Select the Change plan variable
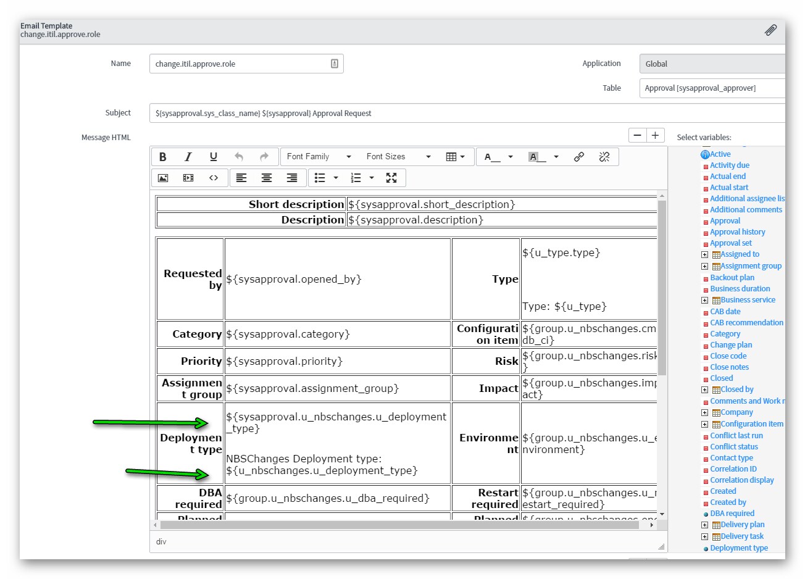 (731, 345)
